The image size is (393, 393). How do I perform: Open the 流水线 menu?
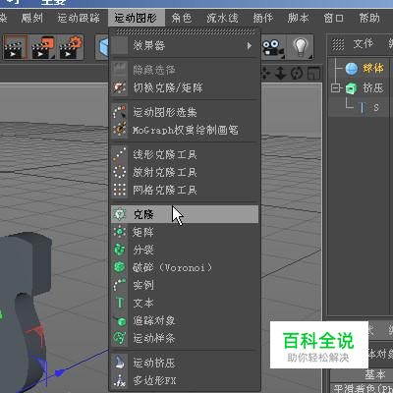click(222, 18)
